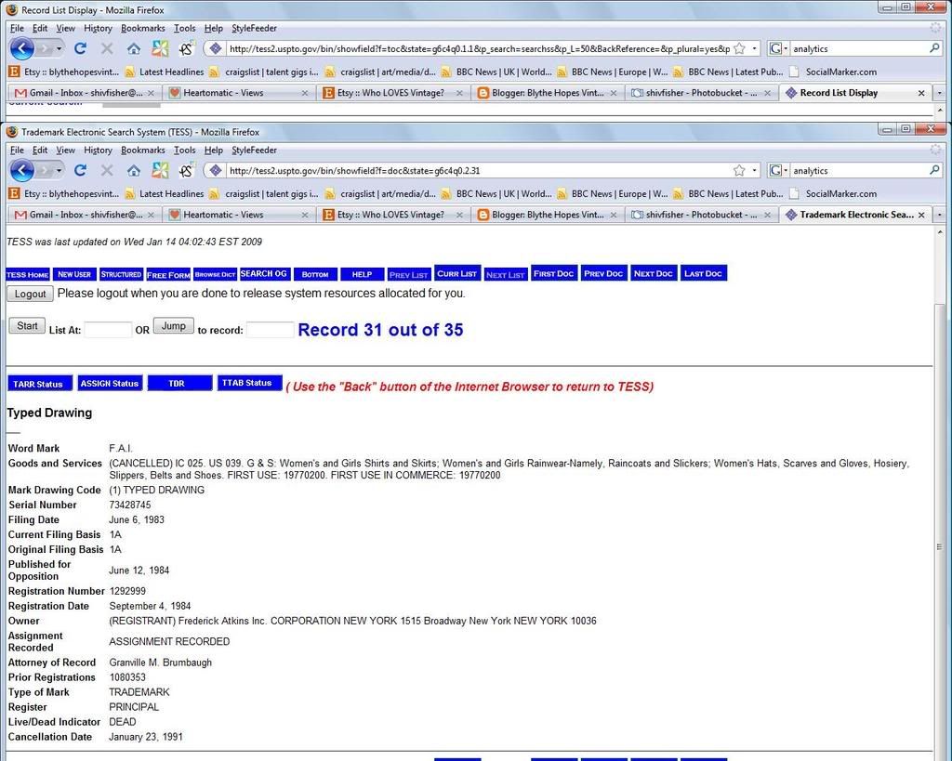Click the Structured search button
This screenshot has width=952, height=761.
pyautogui.click(x=122, y=274)
